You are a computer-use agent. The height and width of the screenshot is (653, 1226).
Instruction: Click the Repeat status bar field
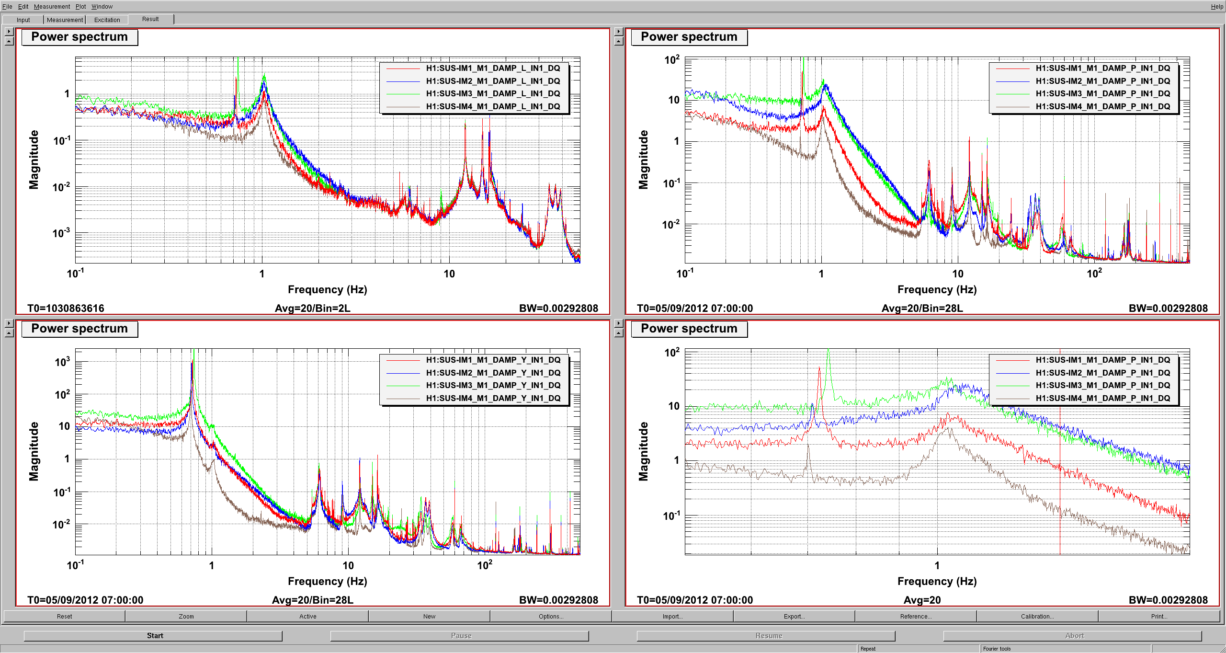click(919, 649)
